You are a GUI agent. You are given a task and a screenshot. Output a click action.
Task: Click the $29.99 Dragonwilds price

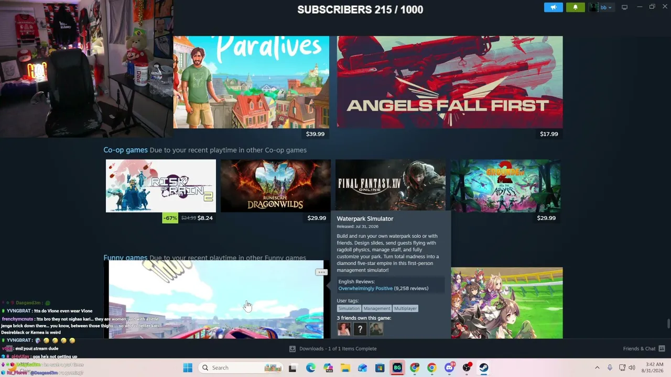click(x=317, y=218)
